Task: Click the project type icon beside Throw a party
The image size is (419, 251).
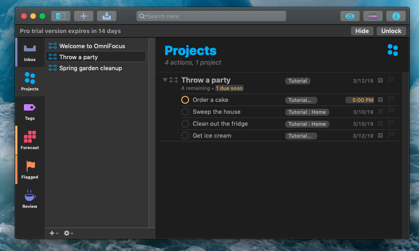Action: [173, 80]
